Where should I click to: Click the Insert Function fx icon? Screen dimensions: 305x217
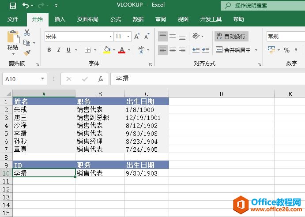tap(101, 79)
